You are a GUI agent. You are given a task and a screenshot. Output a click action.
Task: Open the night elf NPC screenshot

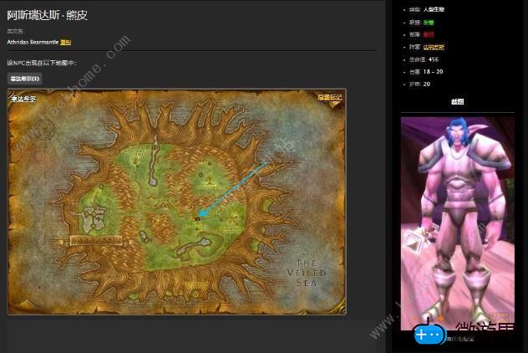(x=457, y=223)
